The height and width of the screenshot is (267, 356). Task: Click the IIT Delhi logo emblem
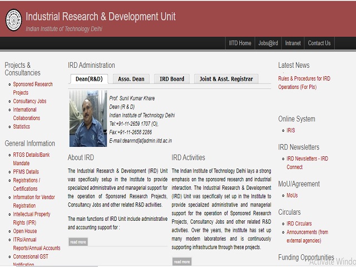point(13,20)
